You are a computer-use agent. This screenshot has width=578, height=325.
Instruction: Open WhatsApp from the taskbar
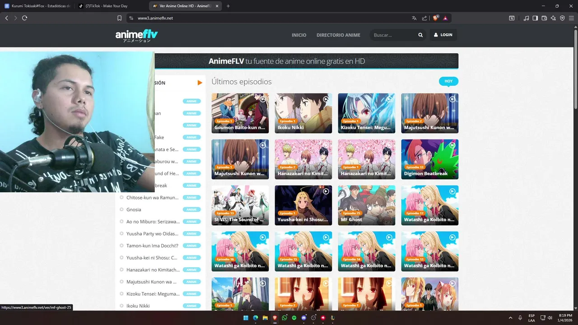tap(284, 318)
